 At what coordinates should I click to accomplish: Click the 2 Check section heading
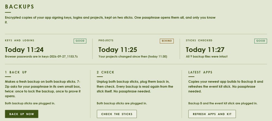coord(106,72)
